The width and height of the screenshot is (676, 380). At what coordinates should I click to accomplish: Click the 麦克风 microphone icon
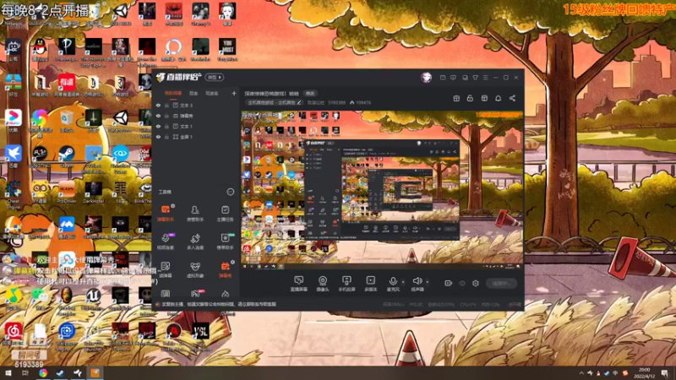[393, 281]
